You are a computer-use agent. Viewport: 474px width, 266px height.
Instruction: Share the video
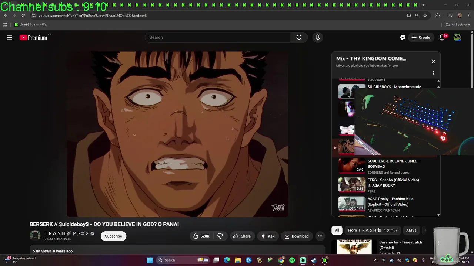point(241,236)
